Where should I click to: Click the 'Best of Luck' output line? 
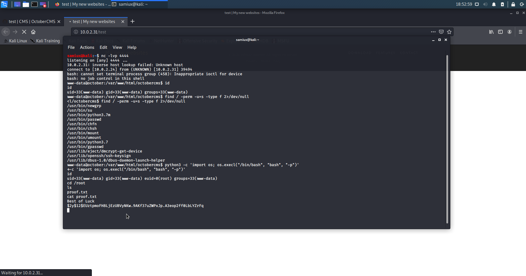pos(81,201)
